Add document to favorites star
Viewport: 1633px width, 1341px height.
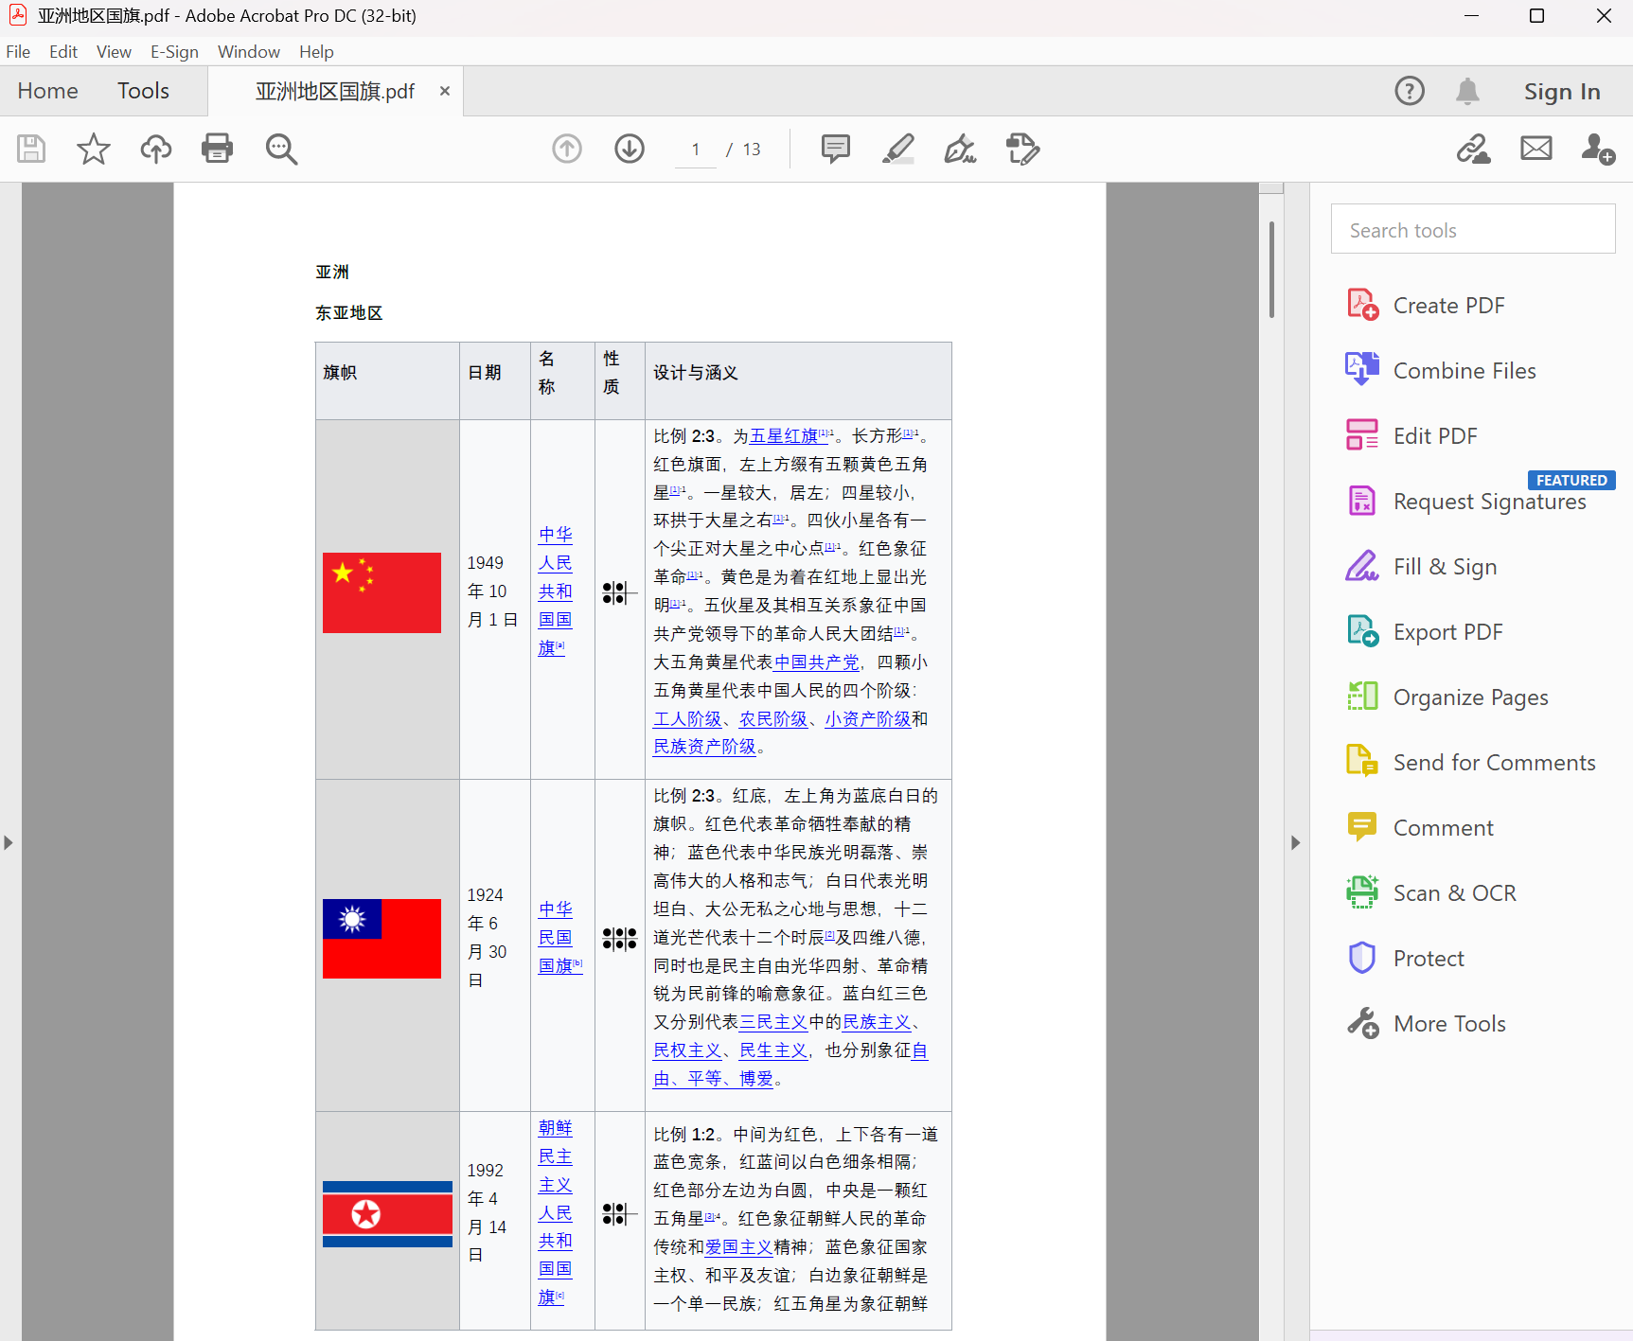(x=93, y=149)
